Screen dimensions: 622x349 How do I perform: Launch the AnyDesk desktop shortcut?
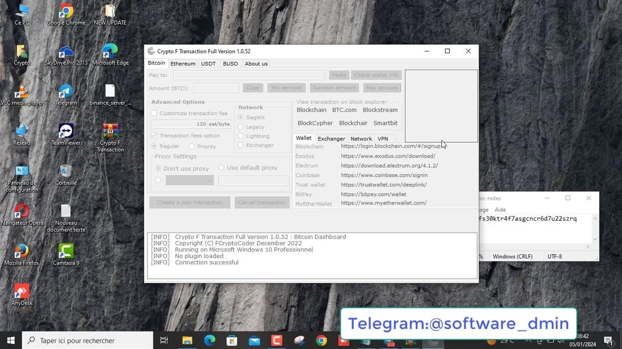(x=21, y=291)
